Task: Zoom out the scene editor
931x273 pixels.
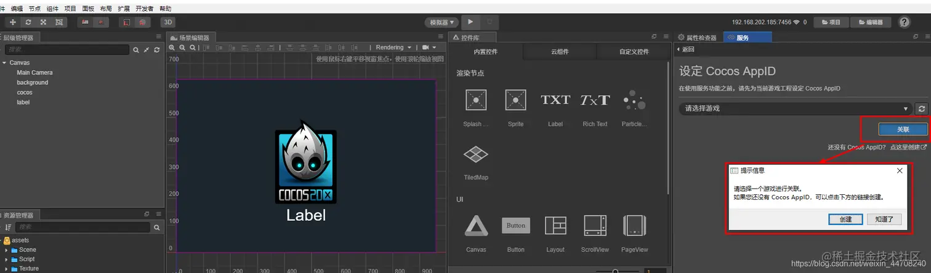Action: tap(182, 47)
